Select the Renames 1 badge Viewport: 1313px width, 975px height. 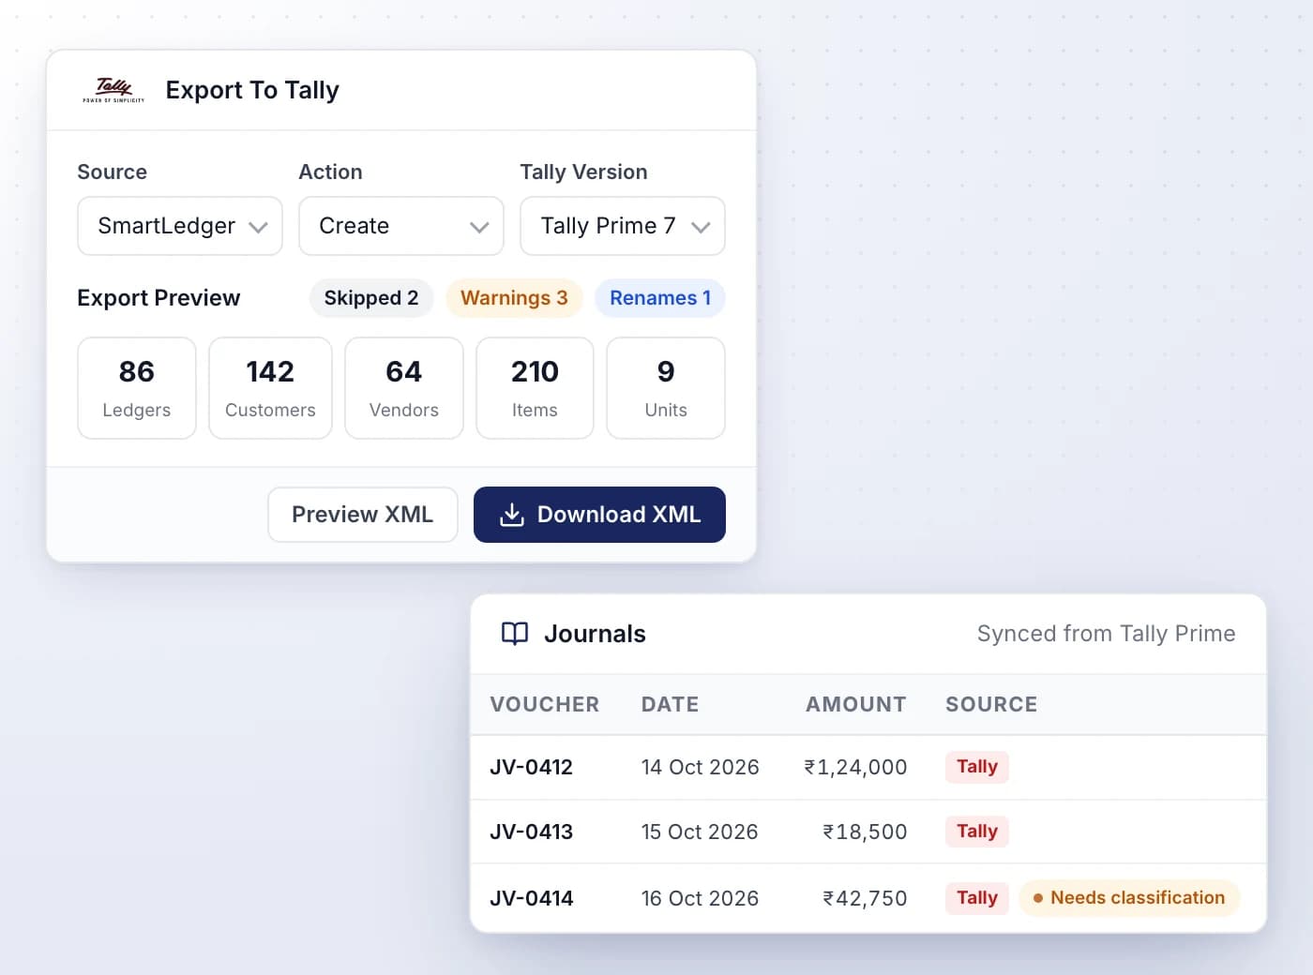pyautogui.click(x=660, y=298)
